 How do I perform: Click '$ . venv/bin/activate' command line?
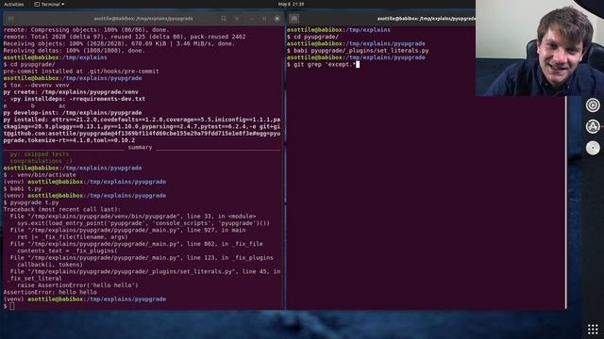click(x=40, y=175)
